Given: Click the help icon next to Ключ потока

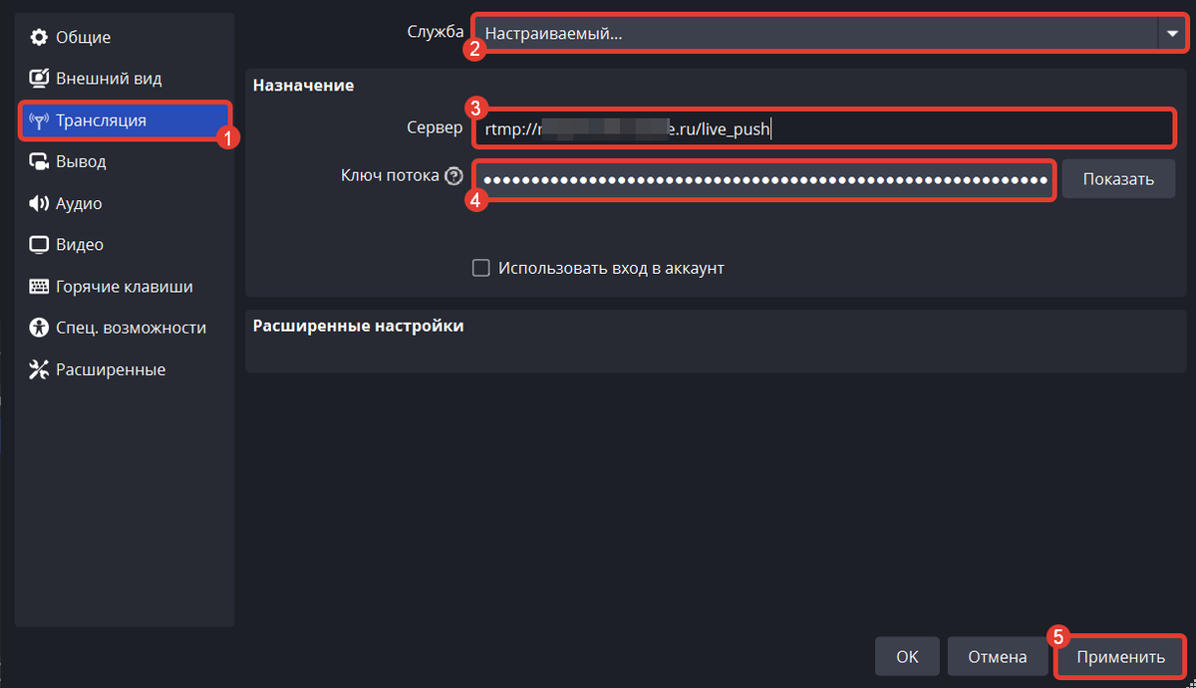Looking at the screenshot, I should click(454, 176).
